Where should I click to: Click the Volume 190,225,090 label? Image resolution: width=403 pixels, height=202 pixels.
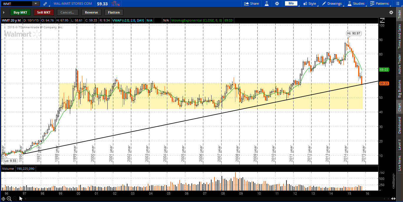(x=18, y=169)
